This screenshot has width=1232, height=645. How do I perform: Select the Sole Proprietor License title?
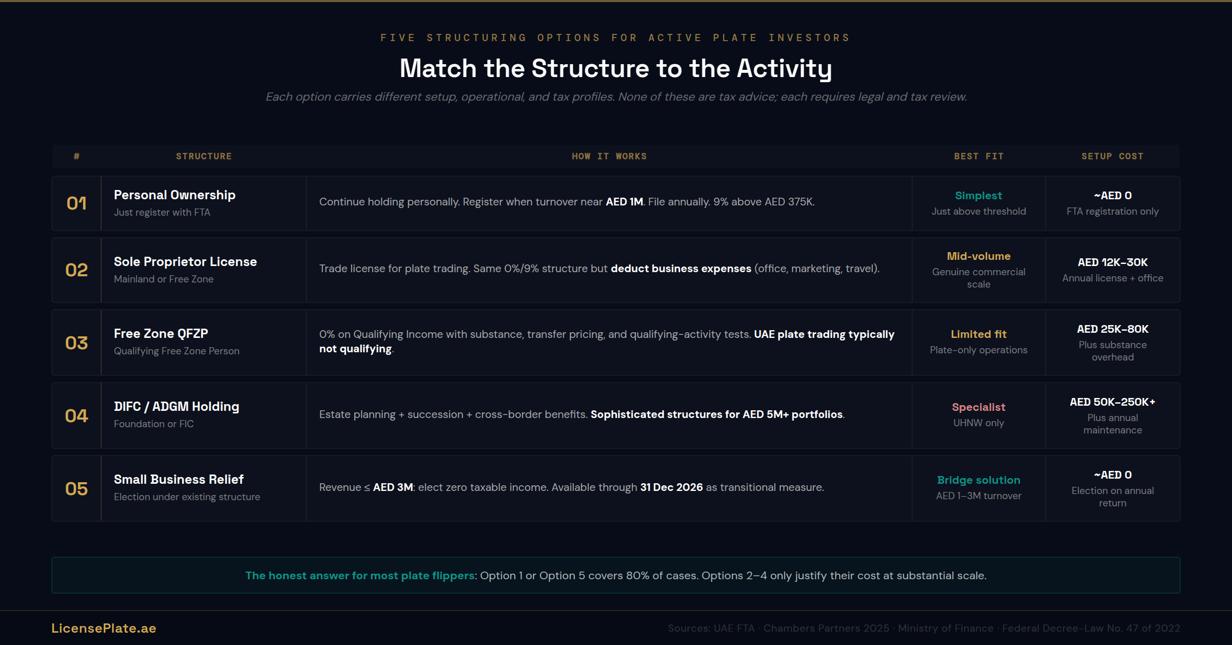click(185, 262)
